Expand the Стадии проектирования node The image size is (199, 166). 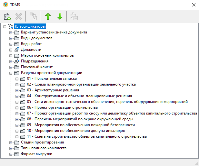click(11, 143)
